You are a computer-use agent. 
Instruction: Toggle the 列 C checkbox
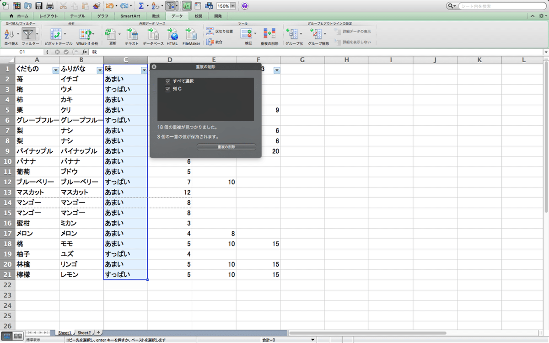tap(168, 89)
